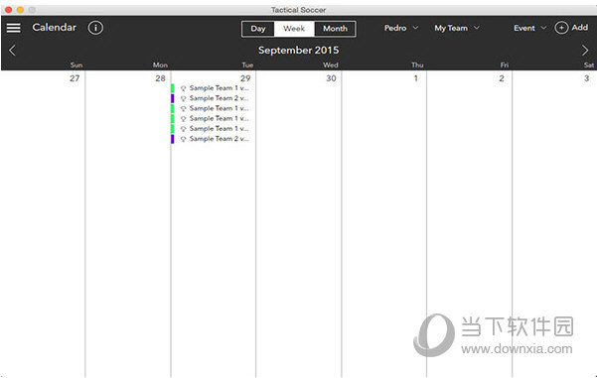Switch to Week view
The image size is (597, 378).
[x=294, y=29]
